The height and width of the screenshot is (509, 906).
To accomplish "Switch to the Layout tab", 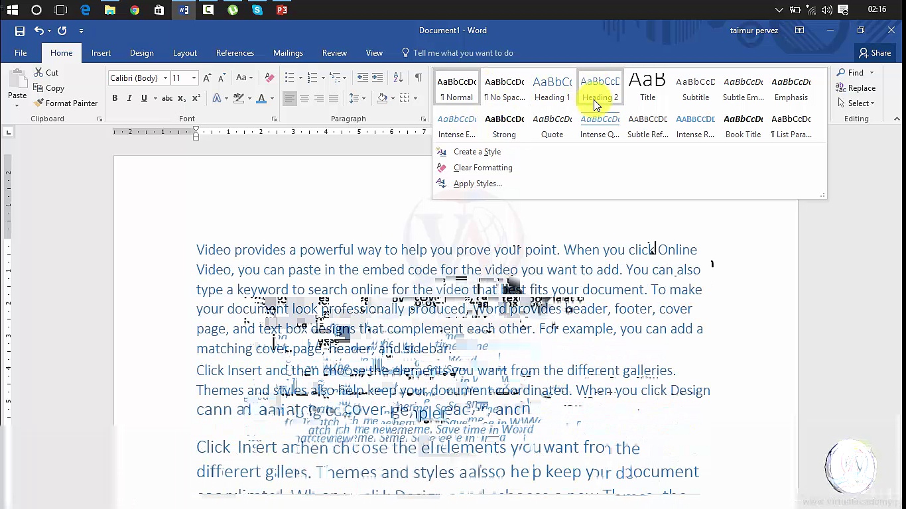I will tap(185, 53).
